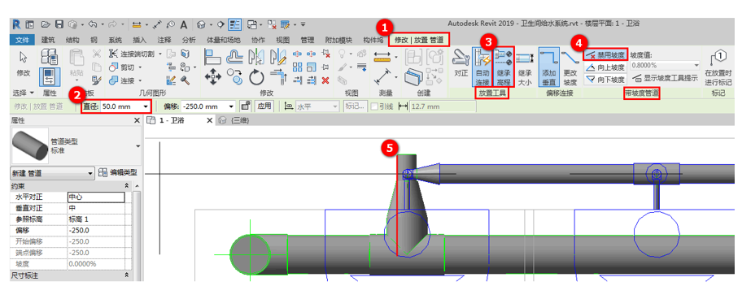Click the 水平对正 (Horizontal Justification) value field
The image size is (751, 299).
[96, 197]
